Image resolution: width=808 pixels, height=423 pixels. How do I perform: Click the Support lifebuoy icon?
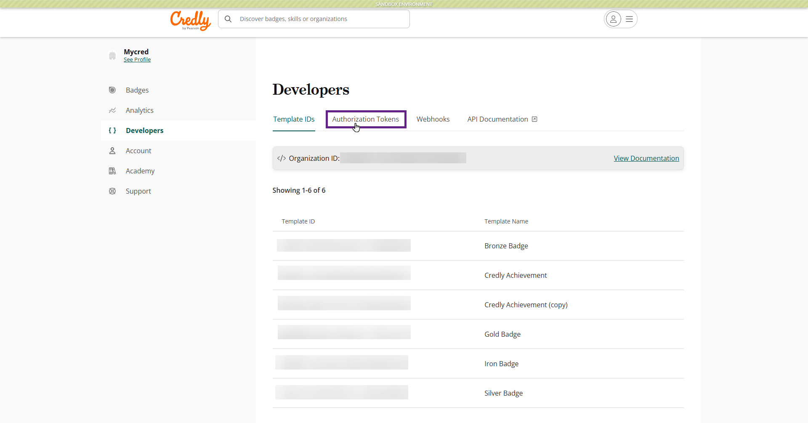[112, 191]
